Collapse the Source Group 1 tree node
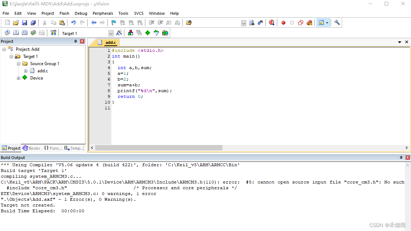 coord(18,64)
